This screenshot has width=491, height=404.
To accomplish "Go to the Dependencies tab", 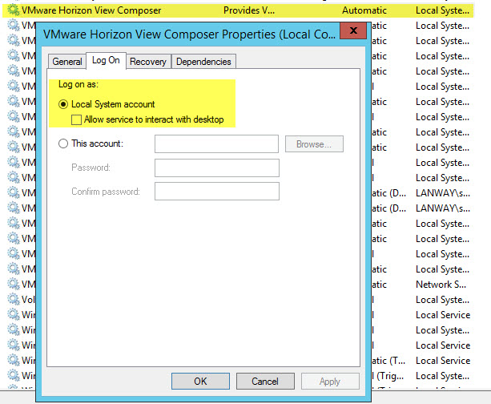I will point(203,62).
